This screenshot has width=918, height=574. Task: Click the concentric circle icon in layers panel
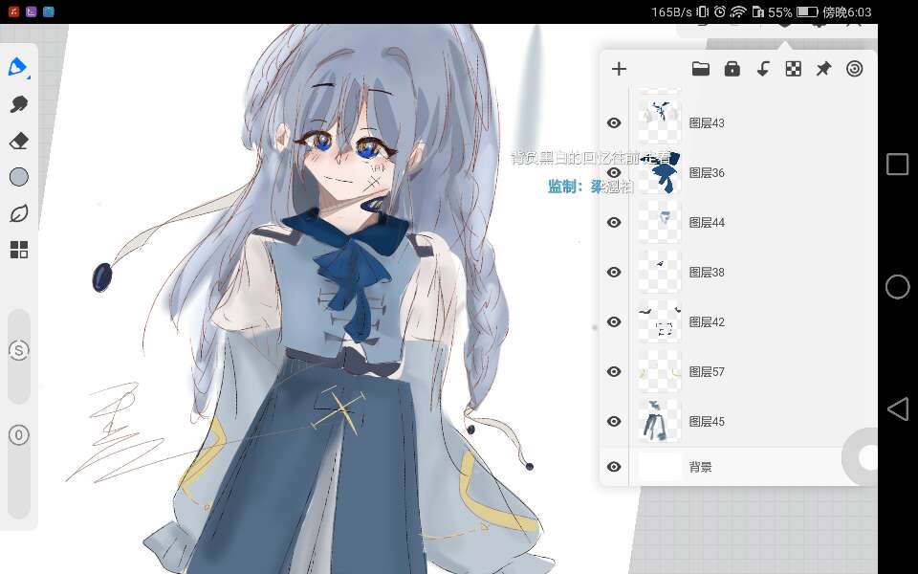pos(855,69)
